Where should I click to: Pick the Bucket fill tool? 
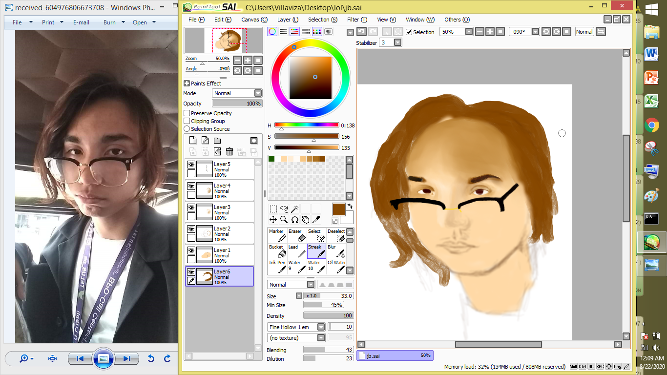[x=277, y=251]
